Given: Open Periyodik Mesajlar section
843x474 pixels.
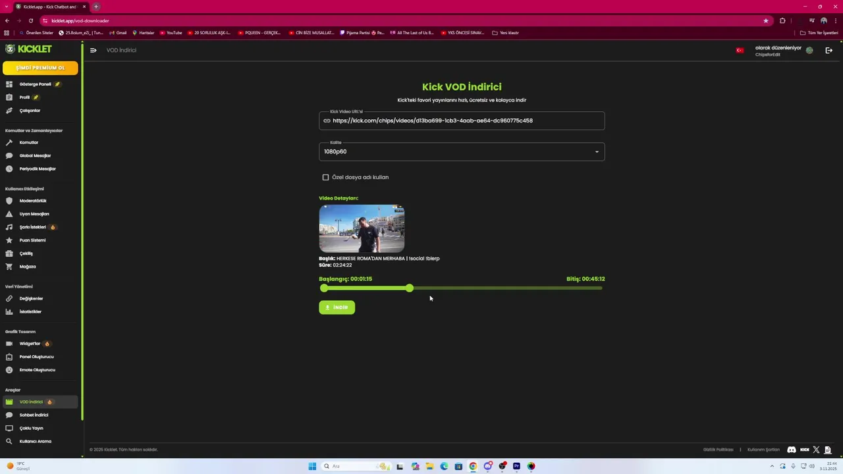Looking at the screenshot, I should click(40, 169).
